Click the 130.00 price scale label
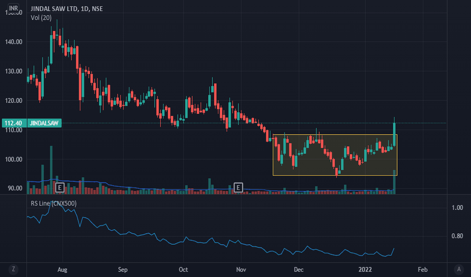Image resolution: width=471 pixels, height=277 pixels. 14,72
